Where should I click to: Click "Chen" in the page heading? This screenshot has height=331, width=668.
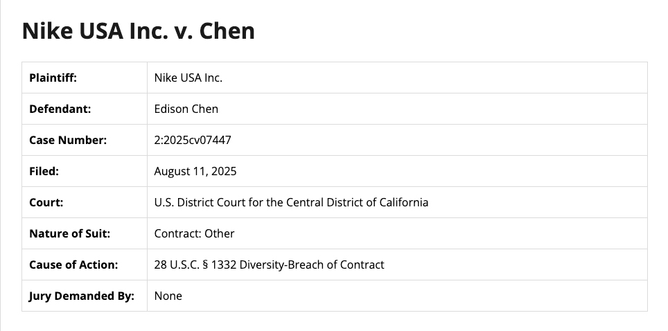(227, 31)
